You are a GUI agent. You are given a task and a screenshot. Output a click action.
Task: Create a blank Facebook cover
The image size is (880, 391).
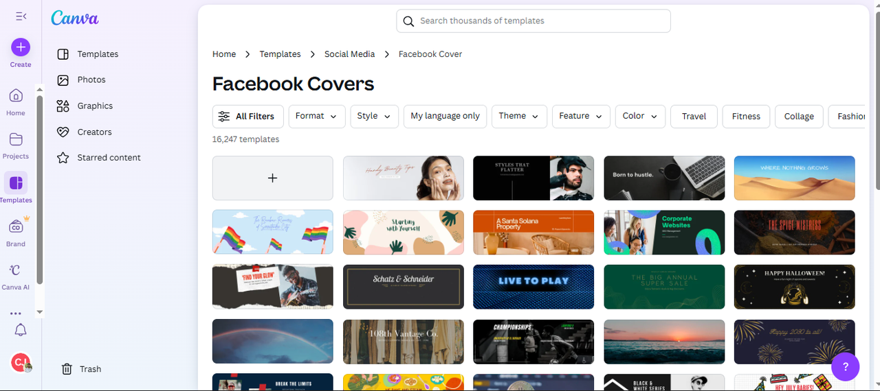273,178
